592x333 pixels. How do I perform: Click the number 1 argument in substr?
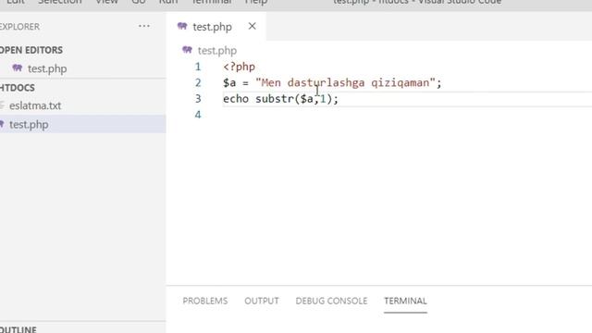(x=323, y=99)
